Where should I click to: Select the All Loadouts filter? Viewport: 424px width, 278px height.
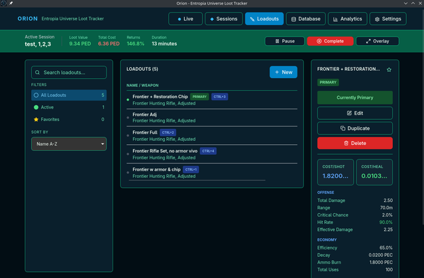click(x=69, y=95)
